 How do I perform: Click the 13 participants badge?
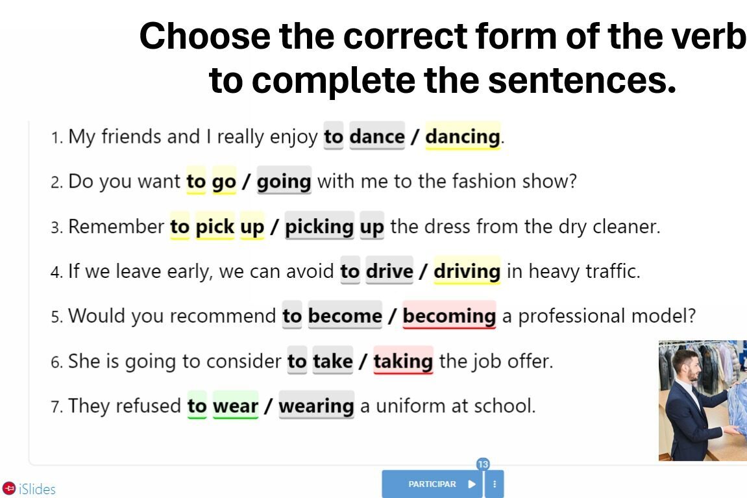483,464
